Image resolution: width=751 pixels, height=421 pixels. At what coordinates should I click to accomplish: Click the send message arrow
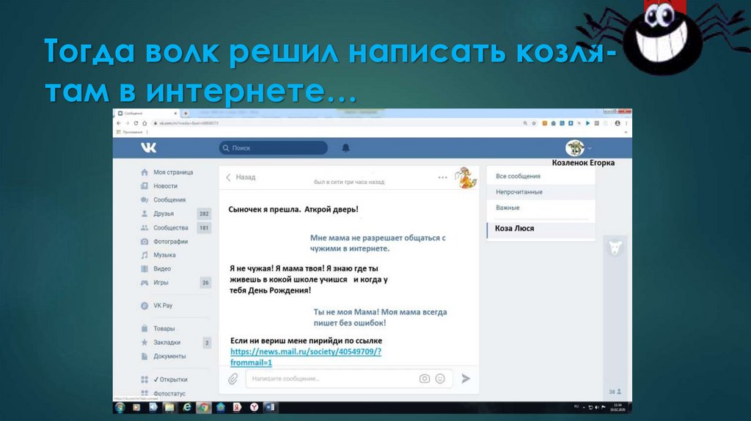pos(466,378)
